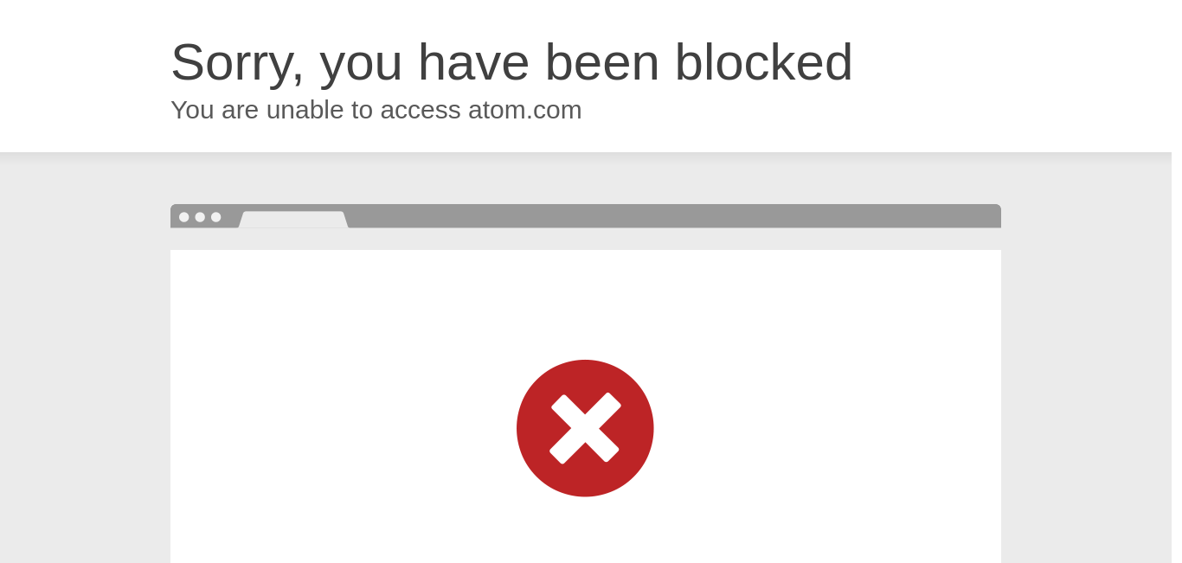The image size is (1182, 563).
Task: Click the words "have been" in heading
Action: click(x=538, y=62)
